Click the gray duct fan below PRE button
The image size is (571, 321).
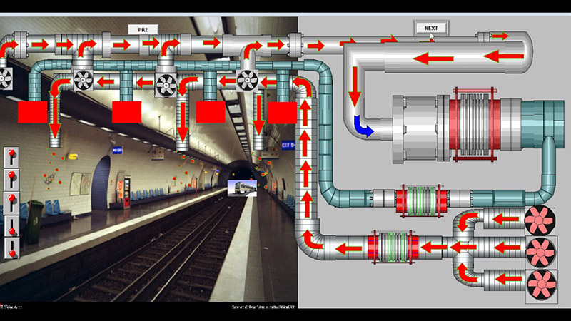[x=166, y=80]
